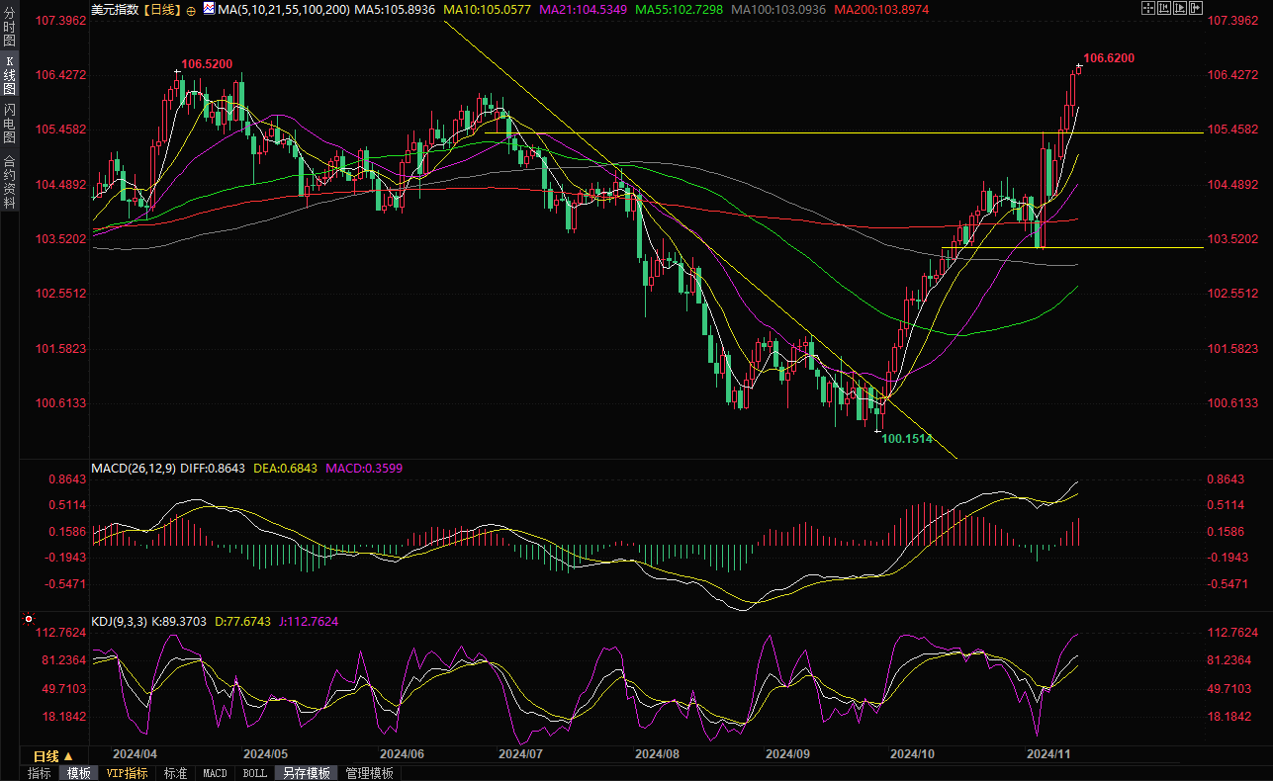
Task: Click the circled plus icon beside 日线
Action: tap(191, 10)
